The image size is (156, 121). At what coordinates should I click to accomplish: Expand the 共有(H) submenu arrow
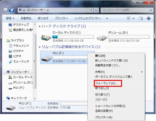point(142,72)
